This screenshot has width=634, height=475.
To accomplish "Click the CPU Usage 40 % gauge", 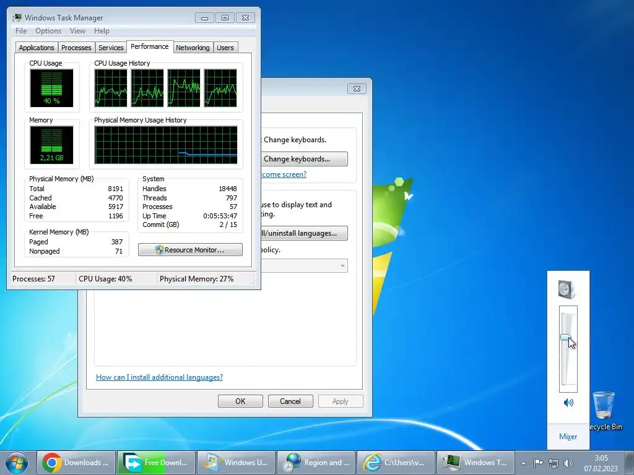I will (51, 88).
